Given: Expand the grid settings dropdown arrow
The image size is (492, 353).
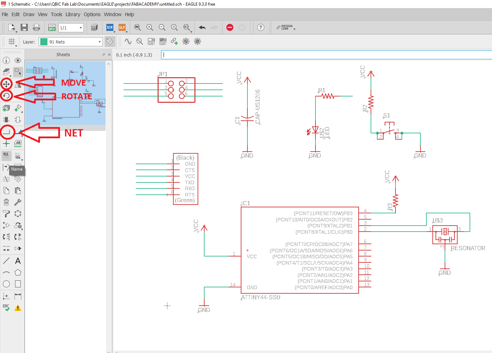Looking at the screenshot, I should (x=16, y=46).
